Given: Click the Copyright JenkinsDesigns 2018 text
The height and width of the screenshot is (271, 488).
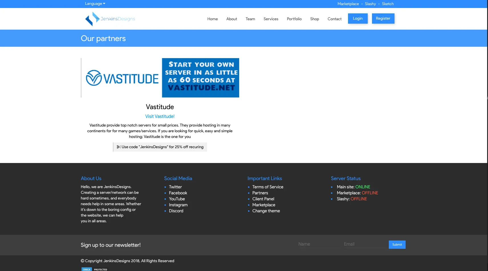Looking at the screenshot, I should coord(127,261).
